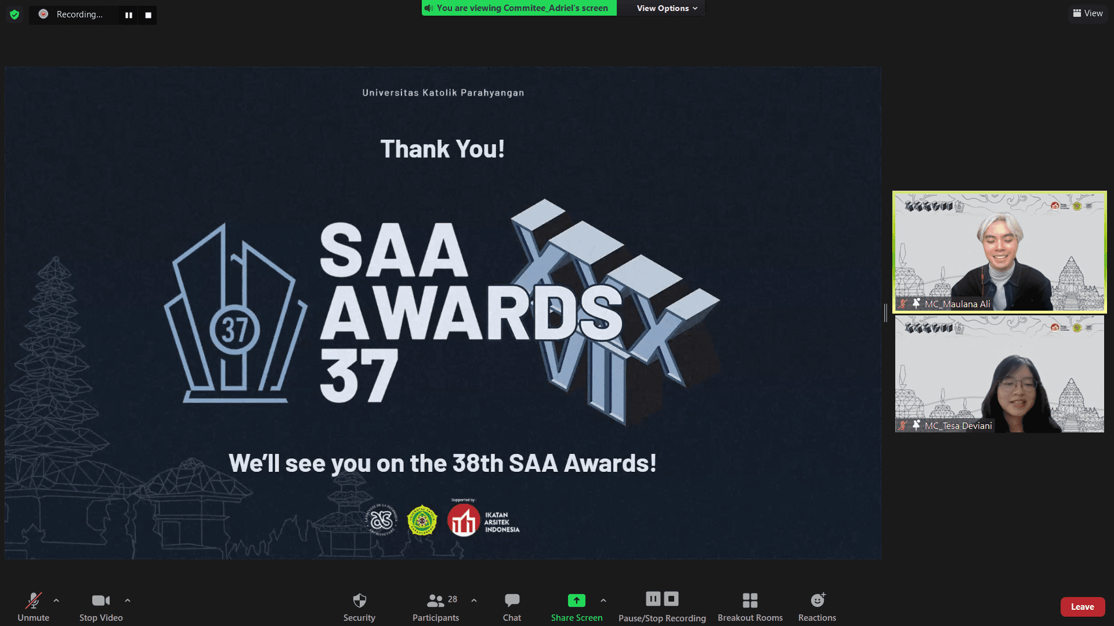Expand video options arrow beside Stop Video
Screen dimensions: 1114x626
pyautogui.click(x=128, y=600)
